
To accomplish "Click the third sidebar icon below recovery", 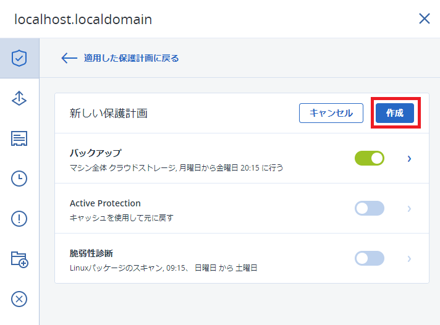I will (19, 138).
